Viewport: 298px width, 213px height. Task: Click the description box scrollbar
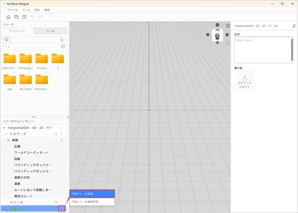click(x=292, y=50)
